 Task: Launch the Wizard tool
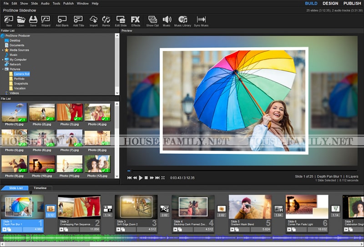pos(45,21)
